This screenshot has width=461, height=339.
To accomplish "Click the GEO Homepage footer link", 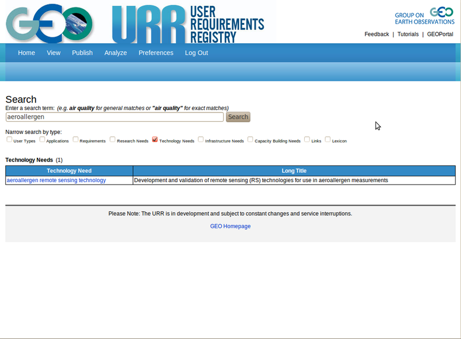I will coord(230,226).
